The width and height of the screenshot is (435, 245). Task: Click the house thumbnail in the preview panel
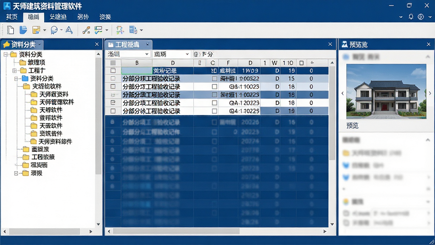pos(386,91)
